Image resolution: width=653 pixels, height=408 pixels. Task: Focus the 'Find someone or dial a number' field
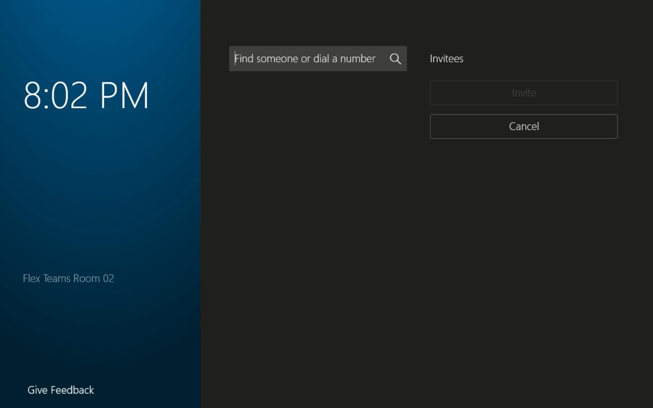(318, 58)
